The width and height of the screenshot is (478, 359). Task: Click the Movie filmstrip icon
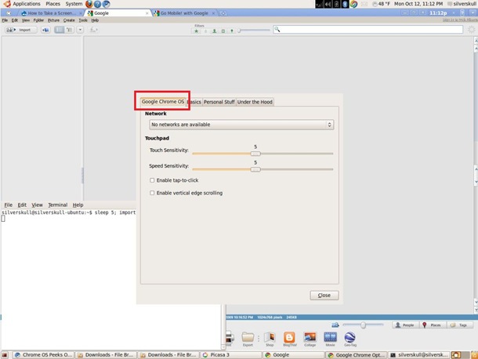pos(330,337)
